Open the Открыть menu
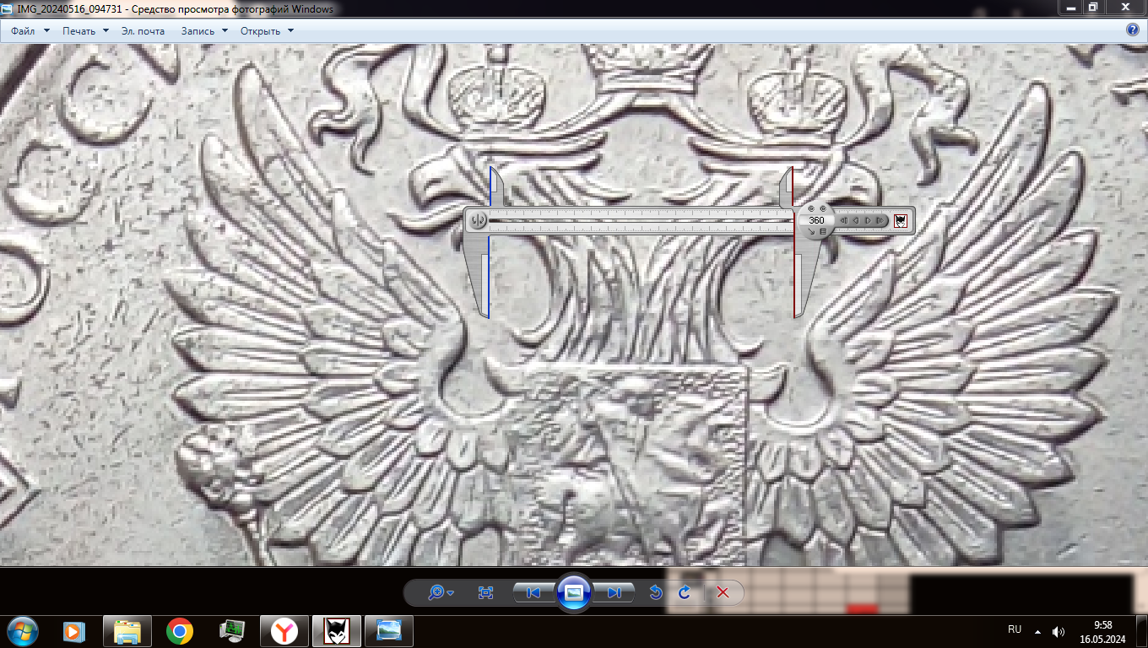Viewport: 1148px width, 648px height. (267, 31)
